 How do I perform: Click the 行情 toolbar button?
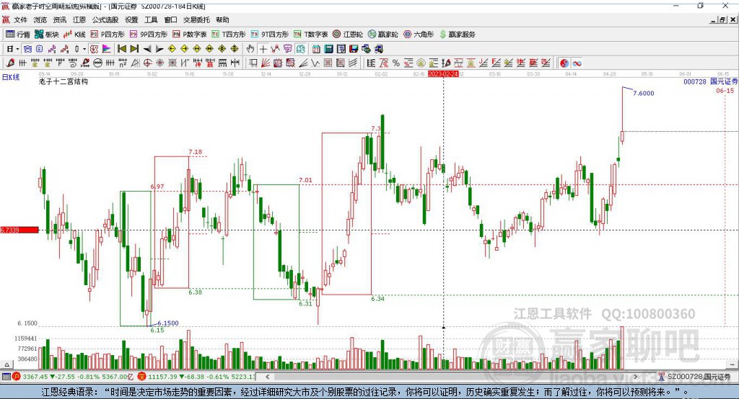[18, 35]
